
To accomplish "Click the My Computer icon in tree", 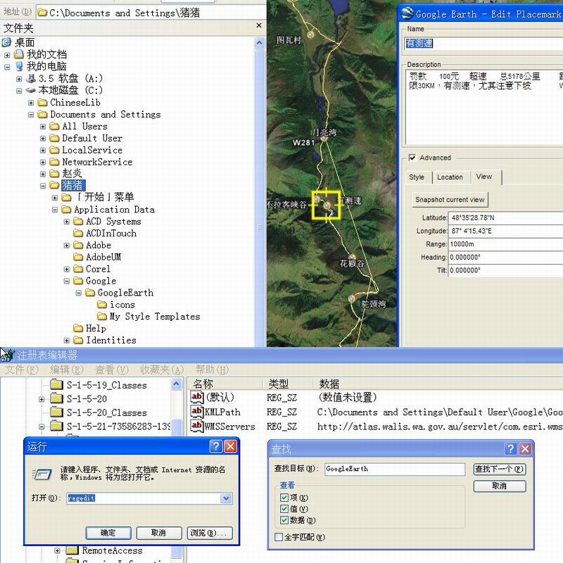I will [x=19, y=66].
